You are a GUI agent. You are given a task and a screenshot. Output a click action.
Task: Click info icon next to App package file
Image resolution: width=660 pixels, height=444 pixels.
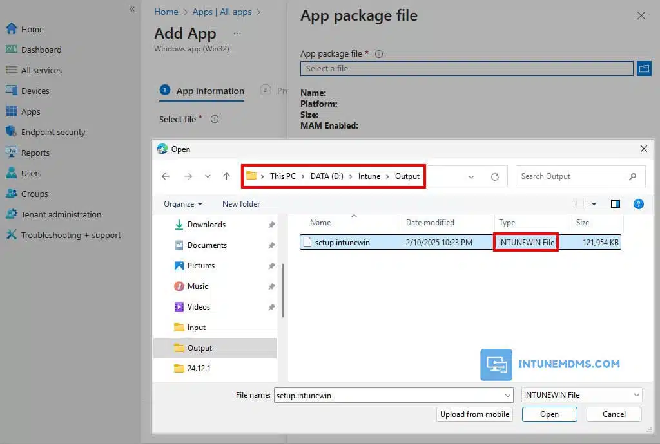point(379,54)
